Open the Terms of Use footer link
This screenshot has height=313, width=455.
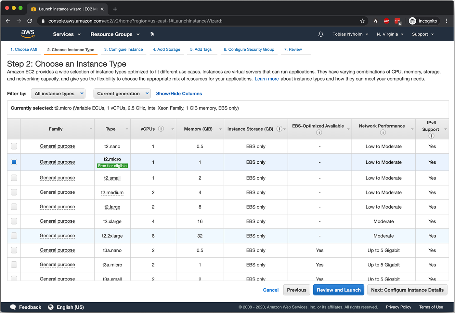(x=431, y=307)
